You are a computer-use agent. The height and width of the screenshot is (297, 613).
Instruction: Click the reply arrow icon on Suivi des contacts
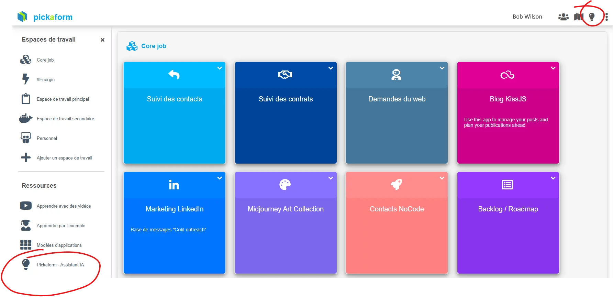pyautogui.click(x=174, y=75)
